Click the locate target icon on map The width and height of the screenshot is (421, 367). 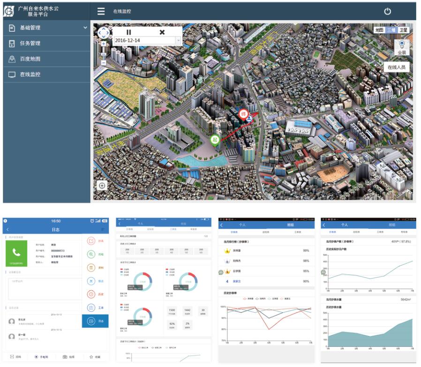point(102,185)
